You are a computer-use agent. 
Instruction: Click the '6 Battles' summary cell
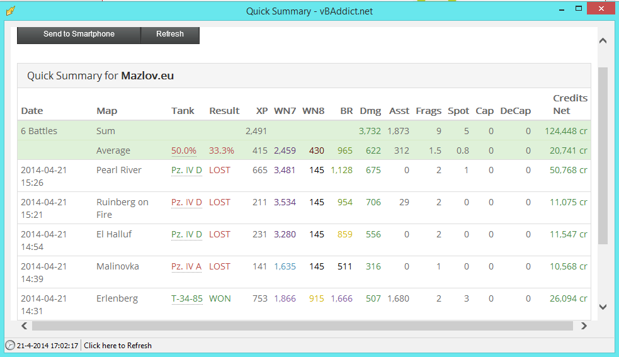(39, 131)
